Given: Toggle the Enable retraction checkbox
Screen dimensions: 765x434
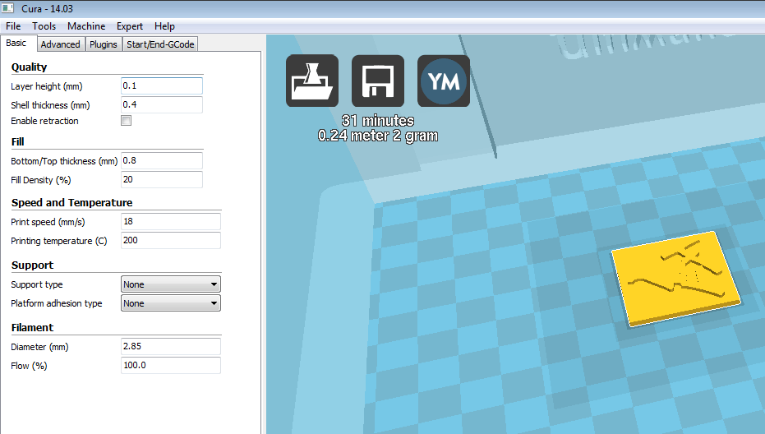Looking at the screenshot, I should pos(127,121).
